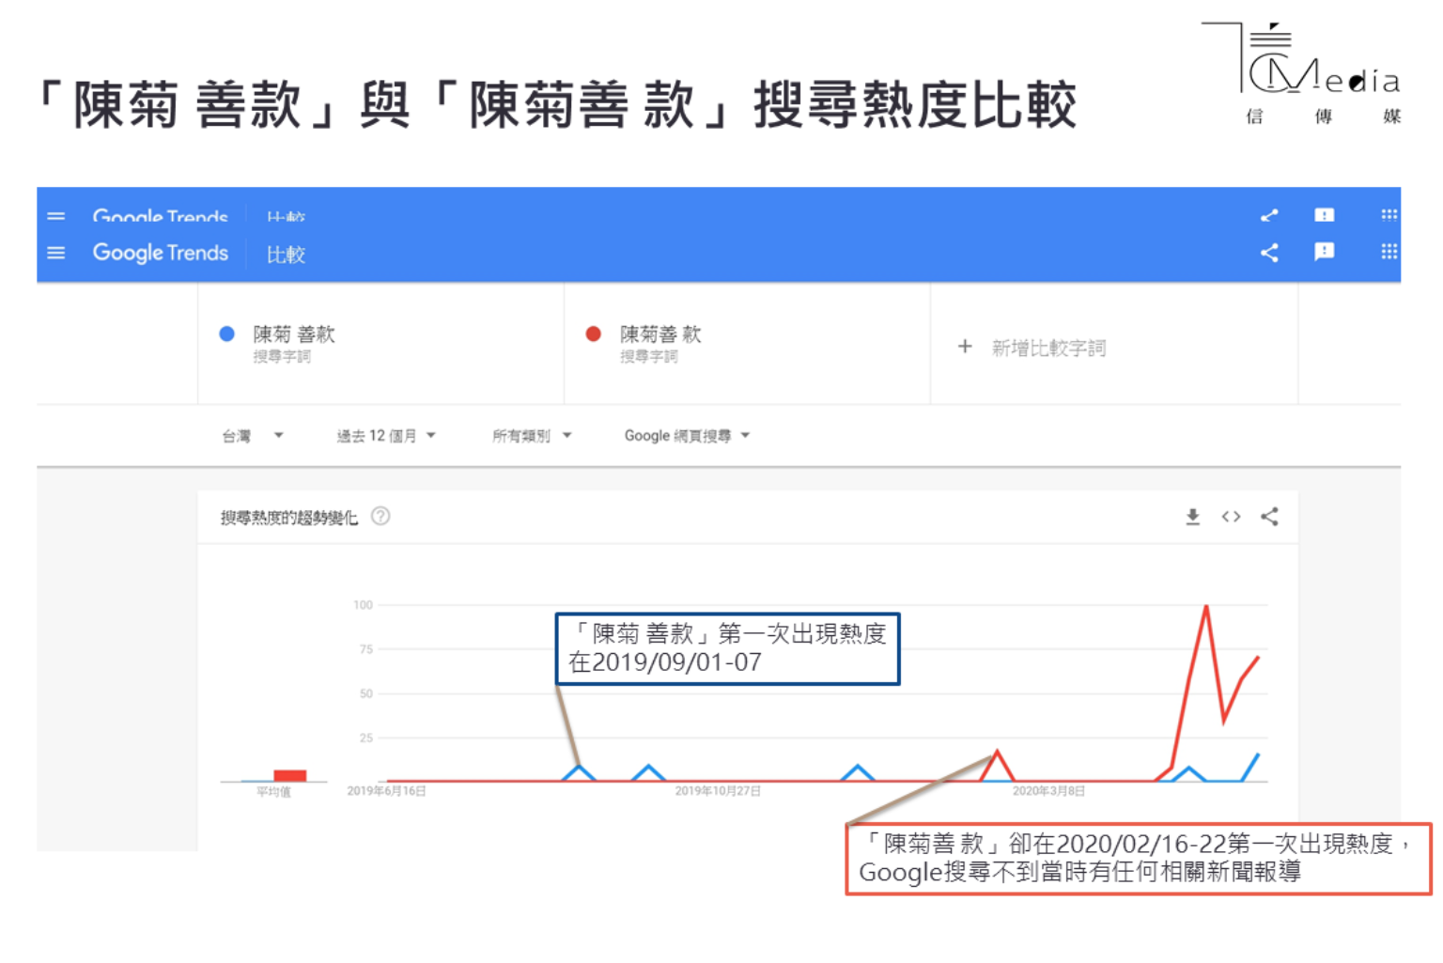The height and width of the screenshot is (963, 1443).
Task: Open the Google 網頁搜尋 search type dropdown
Action: click(687, 436)
